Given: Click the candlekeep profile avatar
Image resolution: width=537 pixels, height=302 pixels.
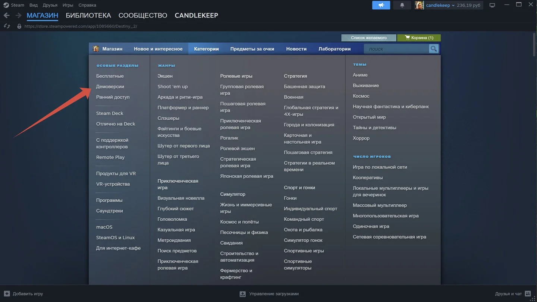Looking at the screenshot, I should pyautogui.click(x=419, y=5).
